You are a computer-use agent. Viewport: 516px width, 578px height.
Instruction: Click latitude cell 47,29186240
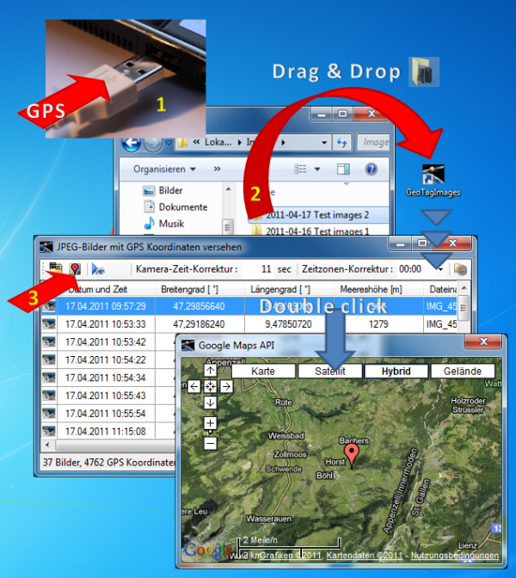tap(200, 324)
